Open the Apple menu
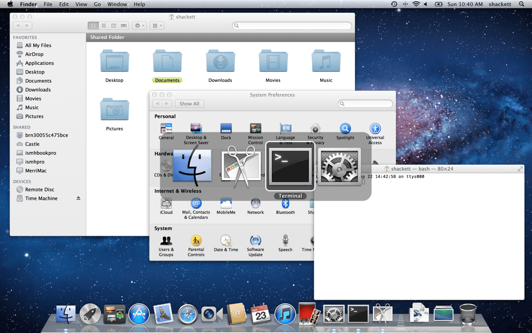Image resolution: width=532 pixels, height=333 pixels. (x=10, y=4)
